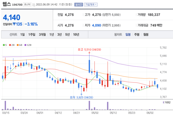Viewport: 173px width, 117px height.
Task: Switch line chart to 3년
Action: pyautogui.click(x=59, y=35)
